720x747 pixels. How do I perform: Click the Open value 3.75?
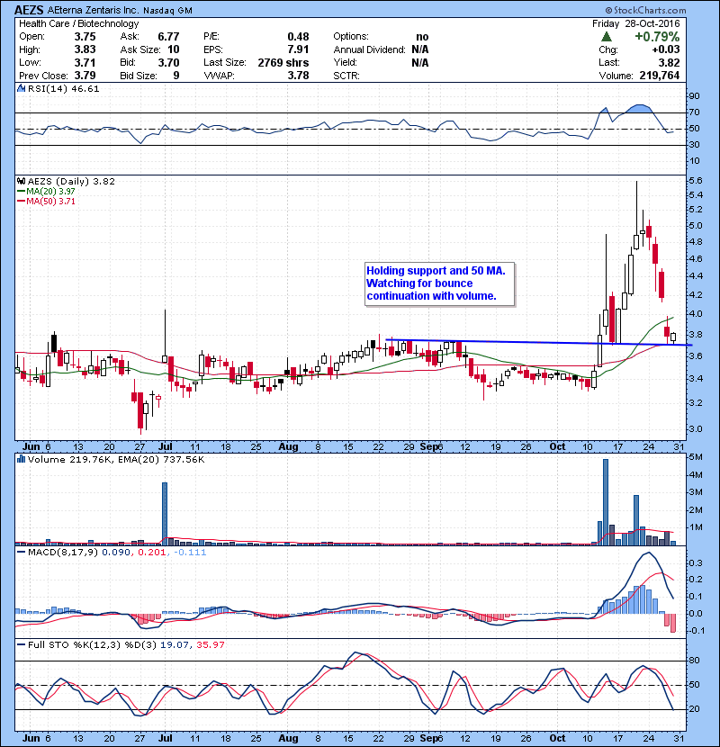tap(85, 37)
